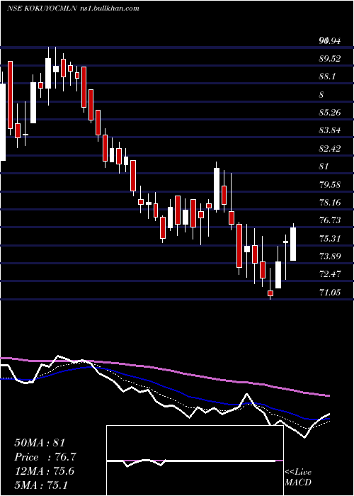Screen dimensions: 354x496
Task: Click the <<Live MACD label
Action: point(298,478)
